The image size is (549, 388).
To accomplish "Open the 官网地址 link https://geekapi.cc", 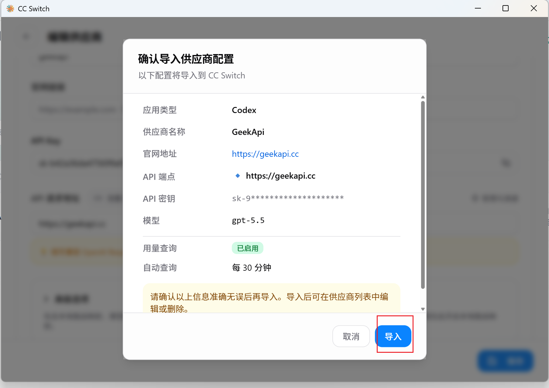I will (265, 154).
